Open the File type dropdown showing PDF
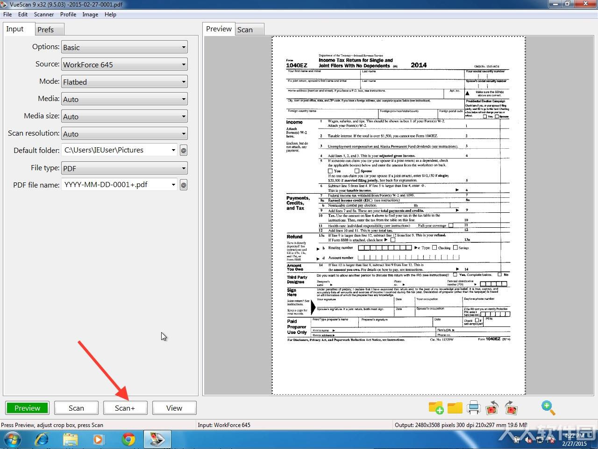The image size is (598, 449). (124, 168)
